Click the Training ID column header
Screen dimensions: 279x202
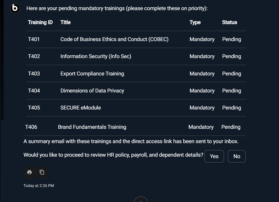pyautogui.click(x=40, y=22)
